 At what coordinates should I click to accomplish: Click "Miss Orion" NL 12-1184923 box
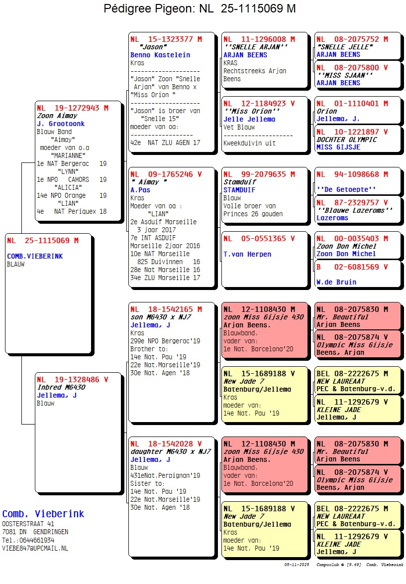[264, 125]
